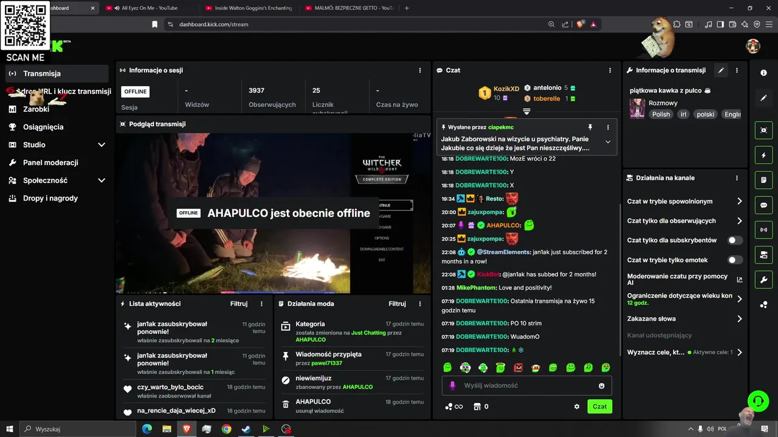Viewport: 778px width, 437px height.
Task: Toggle the session broadcast widget icon
Action: [x=763, y=230]
